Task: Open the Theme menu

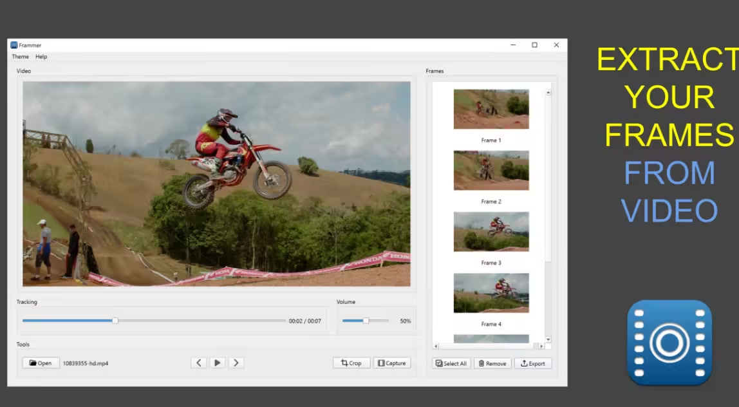Action: tap(20, 57)
